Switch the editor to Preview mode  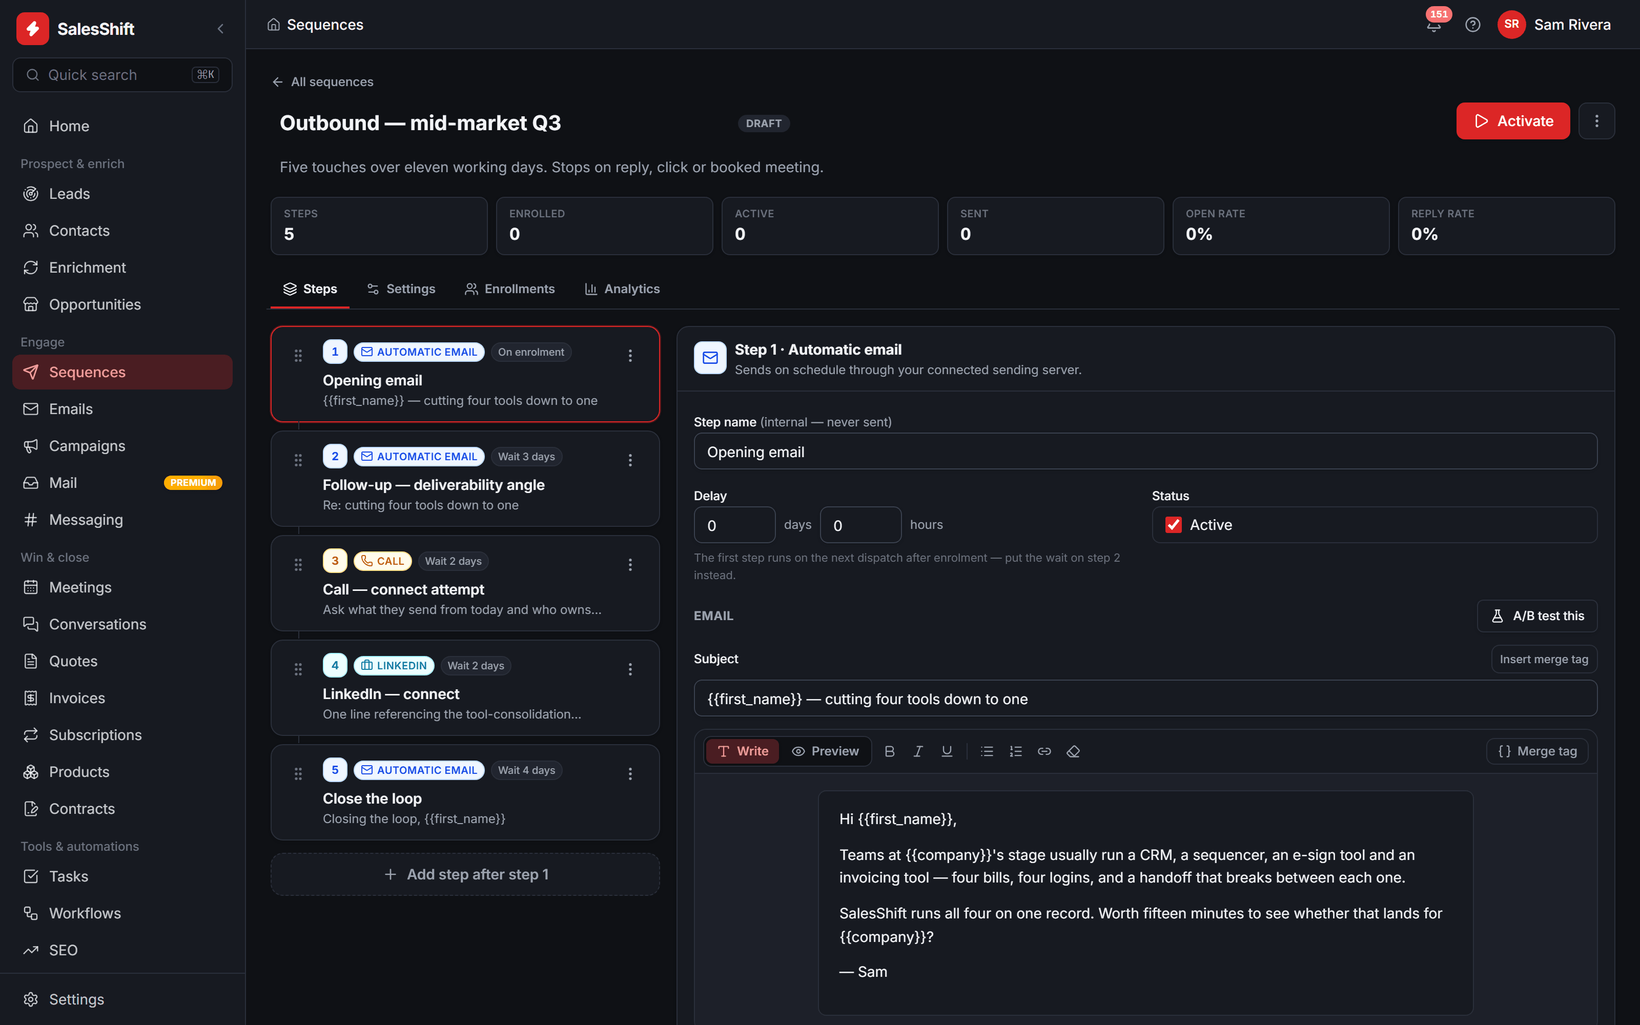tap(825, 751)
